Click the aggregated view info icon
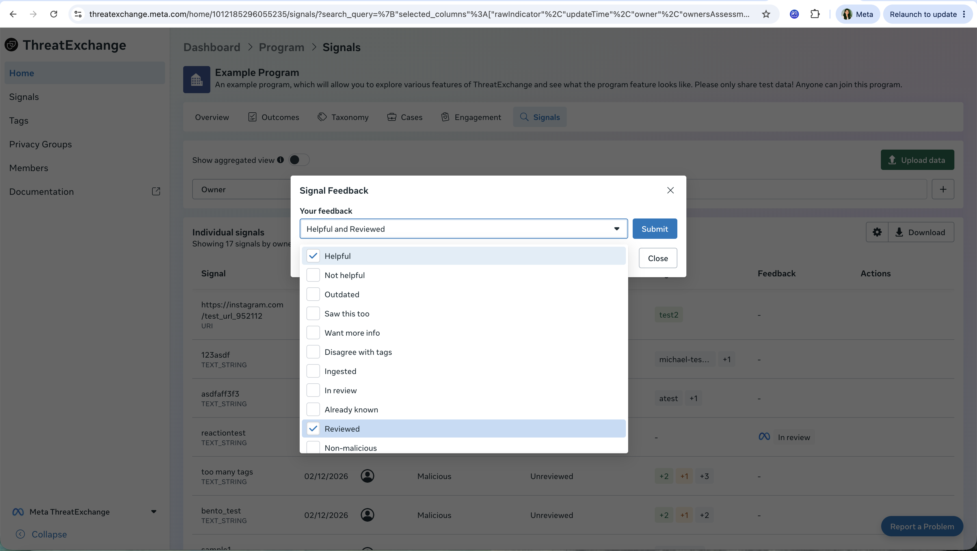 click(x=280, y=160)
